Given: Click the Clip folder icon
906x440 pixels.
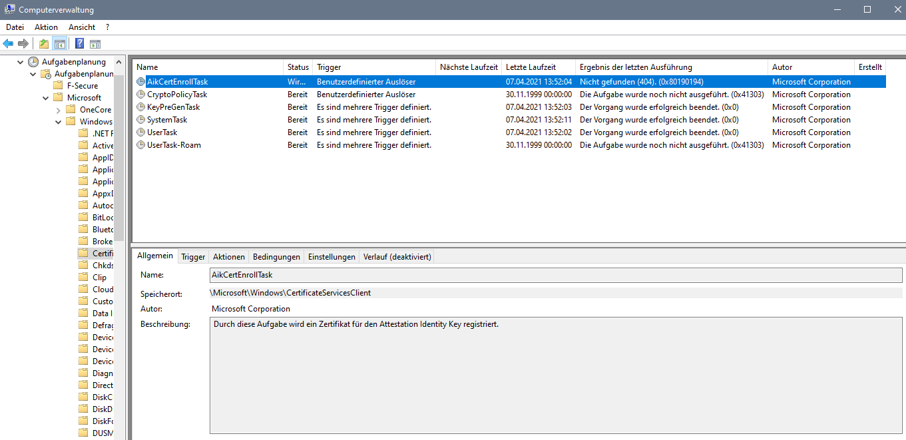Looking at the screenshot, I should coord(83,278).
